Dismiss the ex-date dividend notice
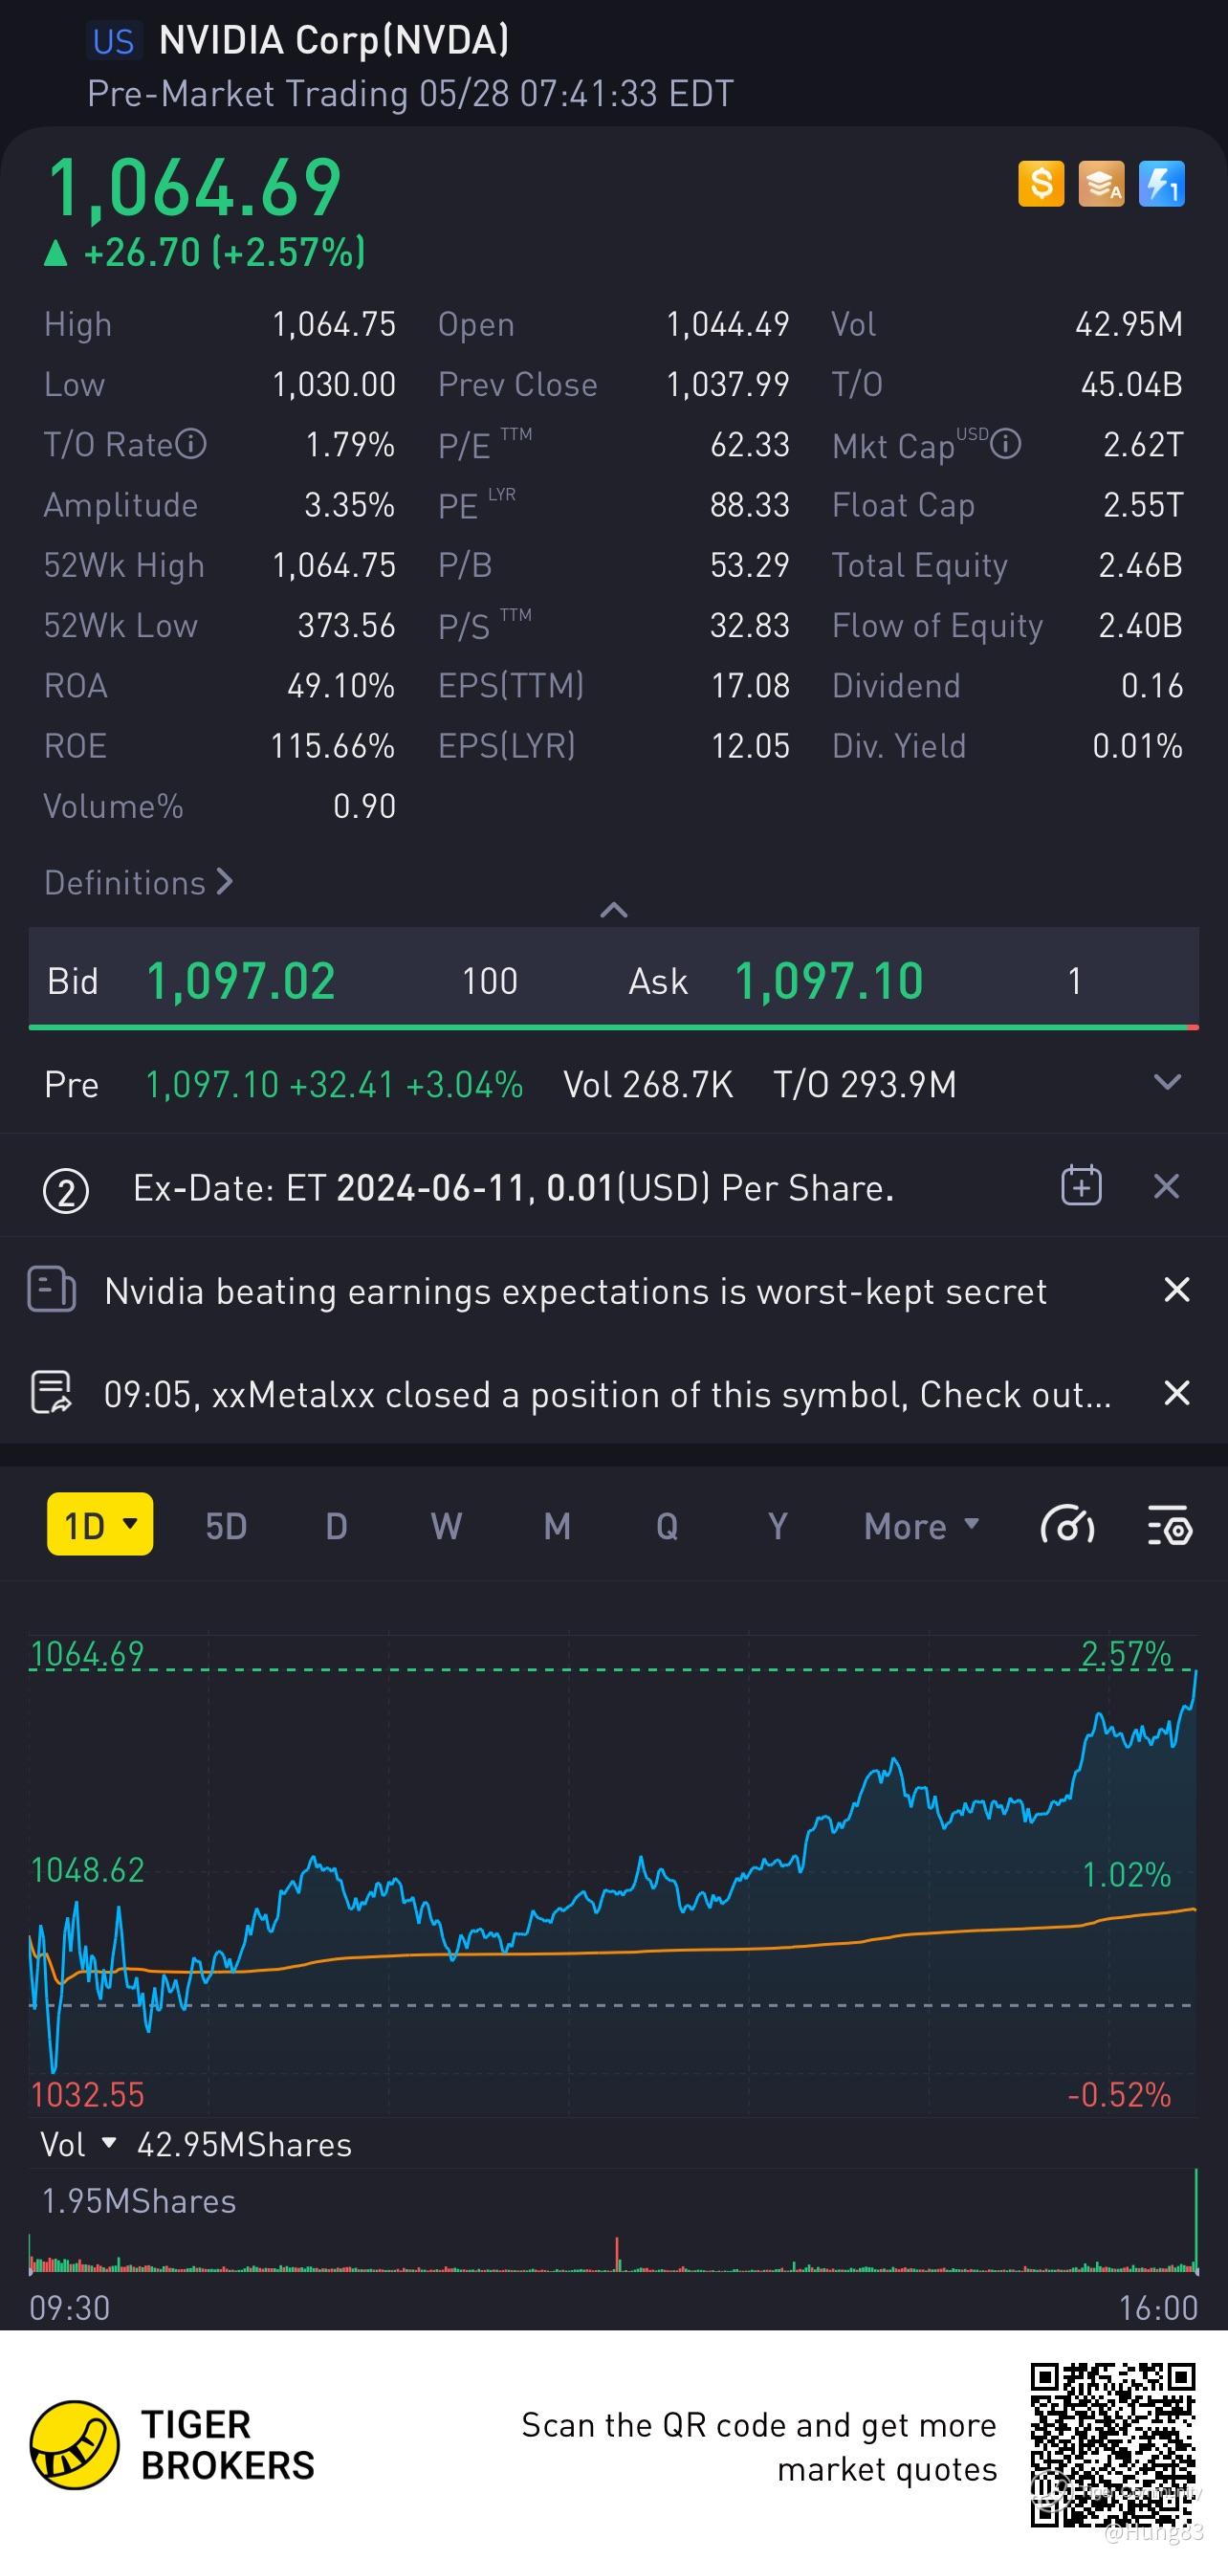 1167,1185
